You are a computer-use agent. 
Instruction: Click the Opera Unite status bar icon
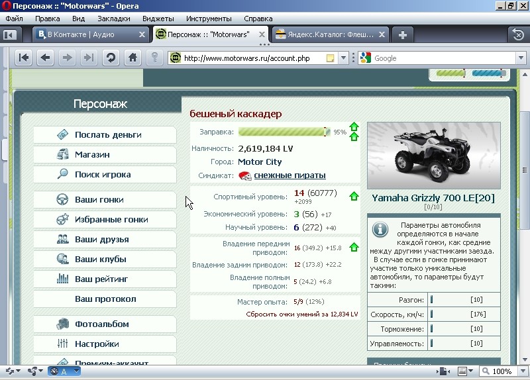[32, 371]
